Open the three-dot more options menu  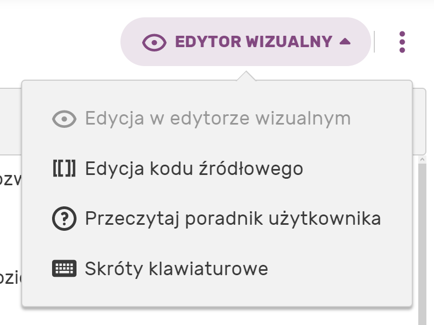pyautogui.click(x=402, y=42)
